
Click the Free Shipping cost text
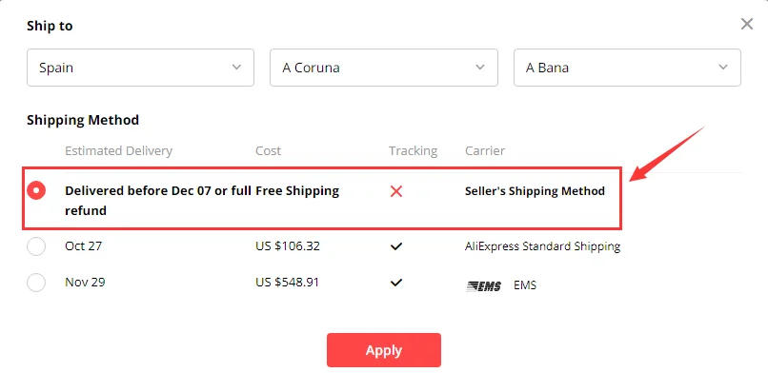coord(297,191)
